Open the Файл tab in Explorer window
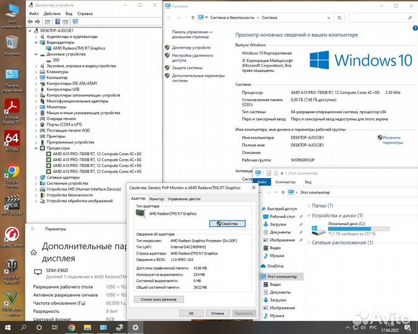Viewport: 418px width, 334px height. click(x=262, y=182)
